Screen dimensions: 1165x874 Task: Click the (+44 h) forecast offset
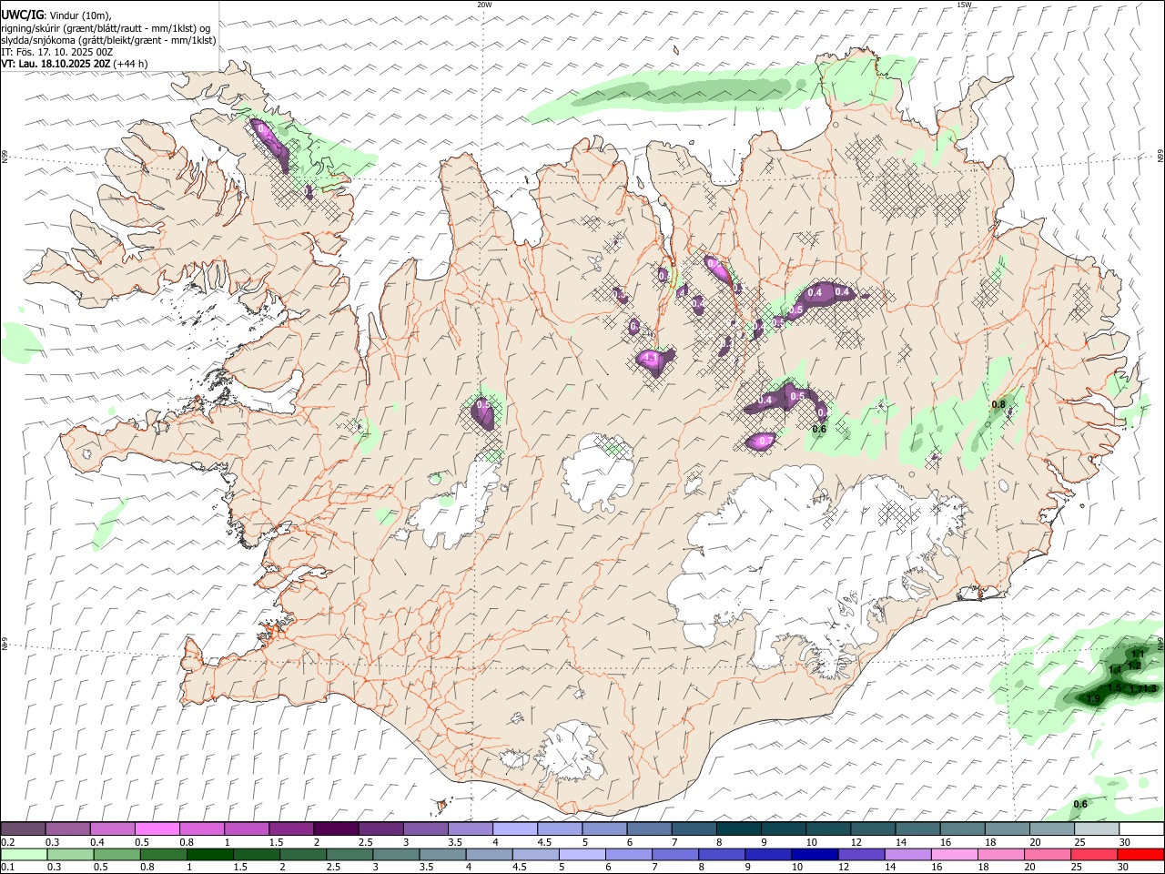pos(131,64)
